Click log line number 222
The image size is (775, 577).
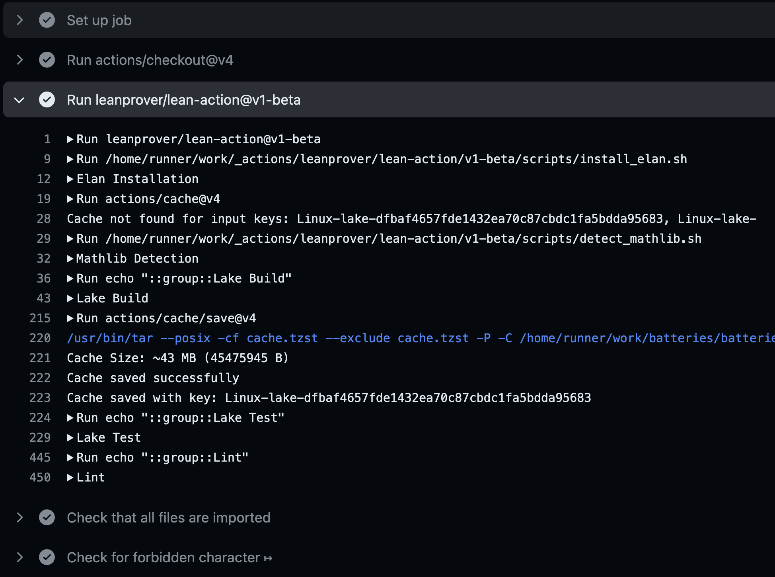coord(40,378)
